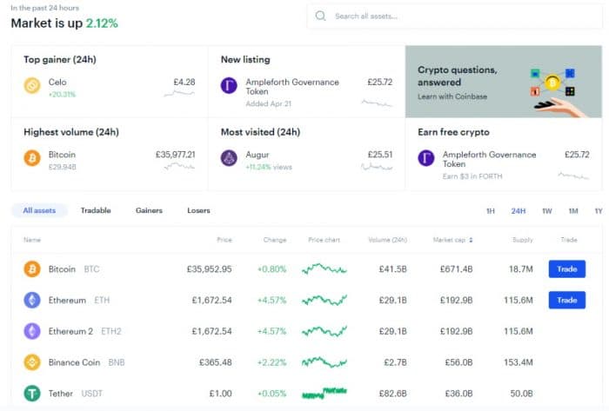This screenshot has height=411, width=609.
Task: Open the Losers tab
Action: click(198, 210)
